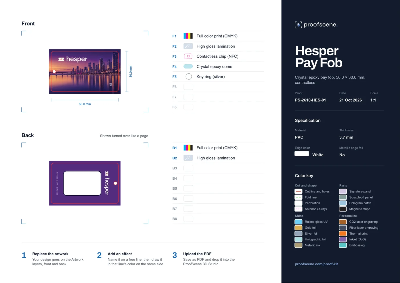Select the Embossing swatch
Image resolution: width=400 pixels, height=283 pixels.
tap(343, 245)
